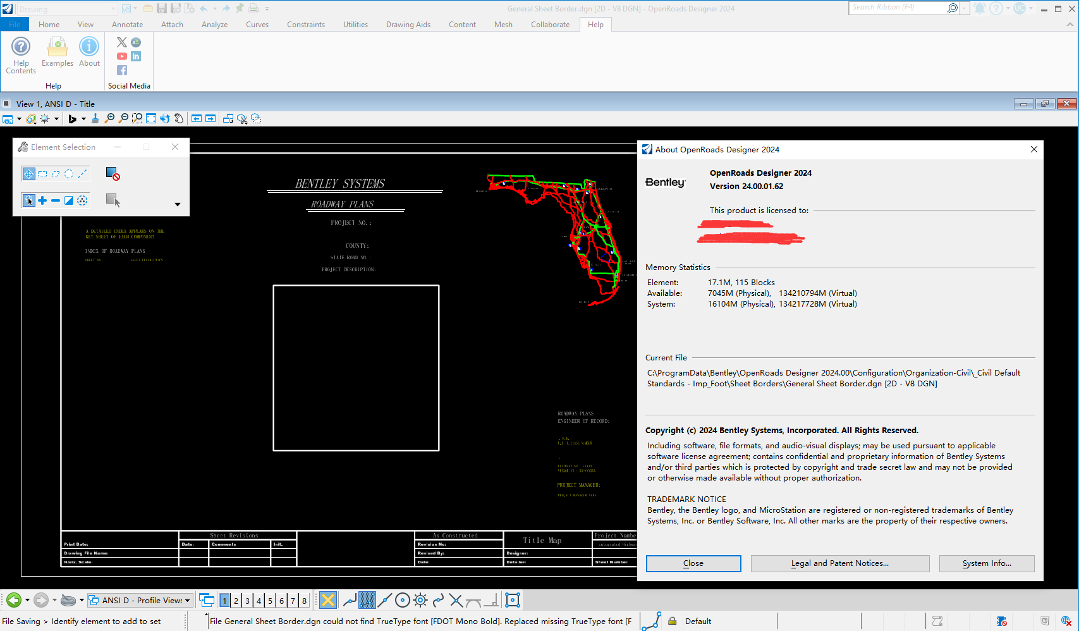Switch to the Drawing Aids ribbon tab
The height and width of the screenshot is (631, 1079).
click(408, 25)
